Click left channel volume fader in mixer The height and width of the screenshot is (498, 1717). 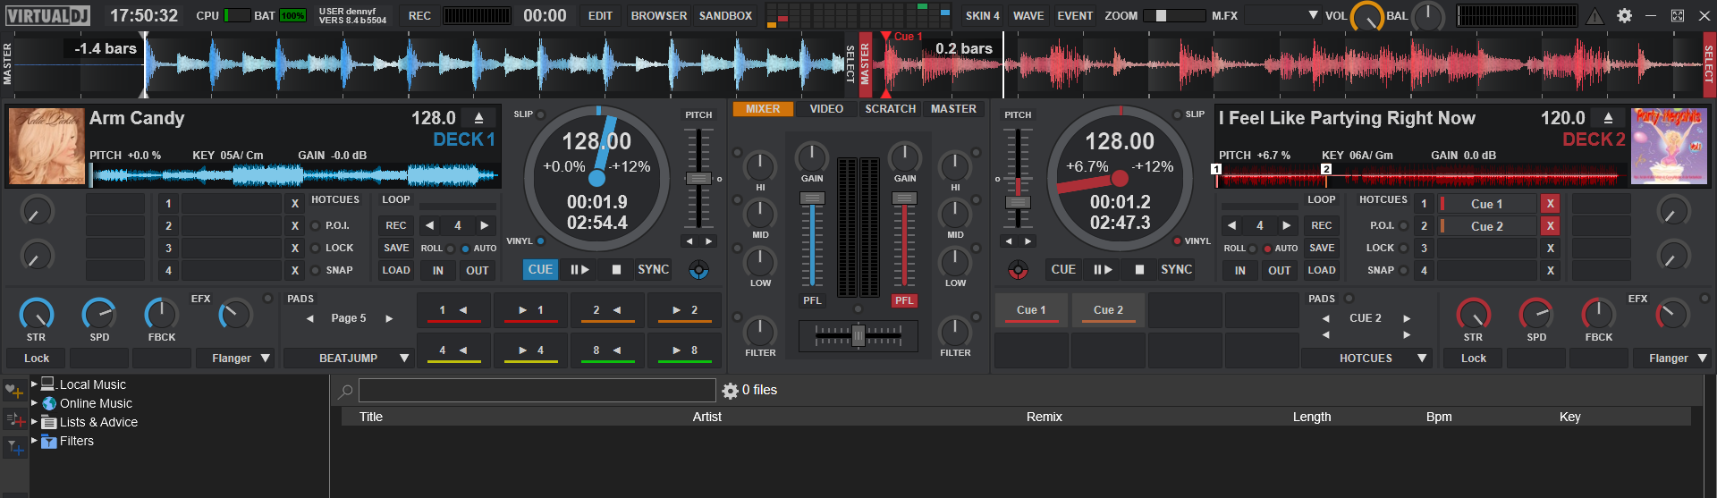(812, 198)
